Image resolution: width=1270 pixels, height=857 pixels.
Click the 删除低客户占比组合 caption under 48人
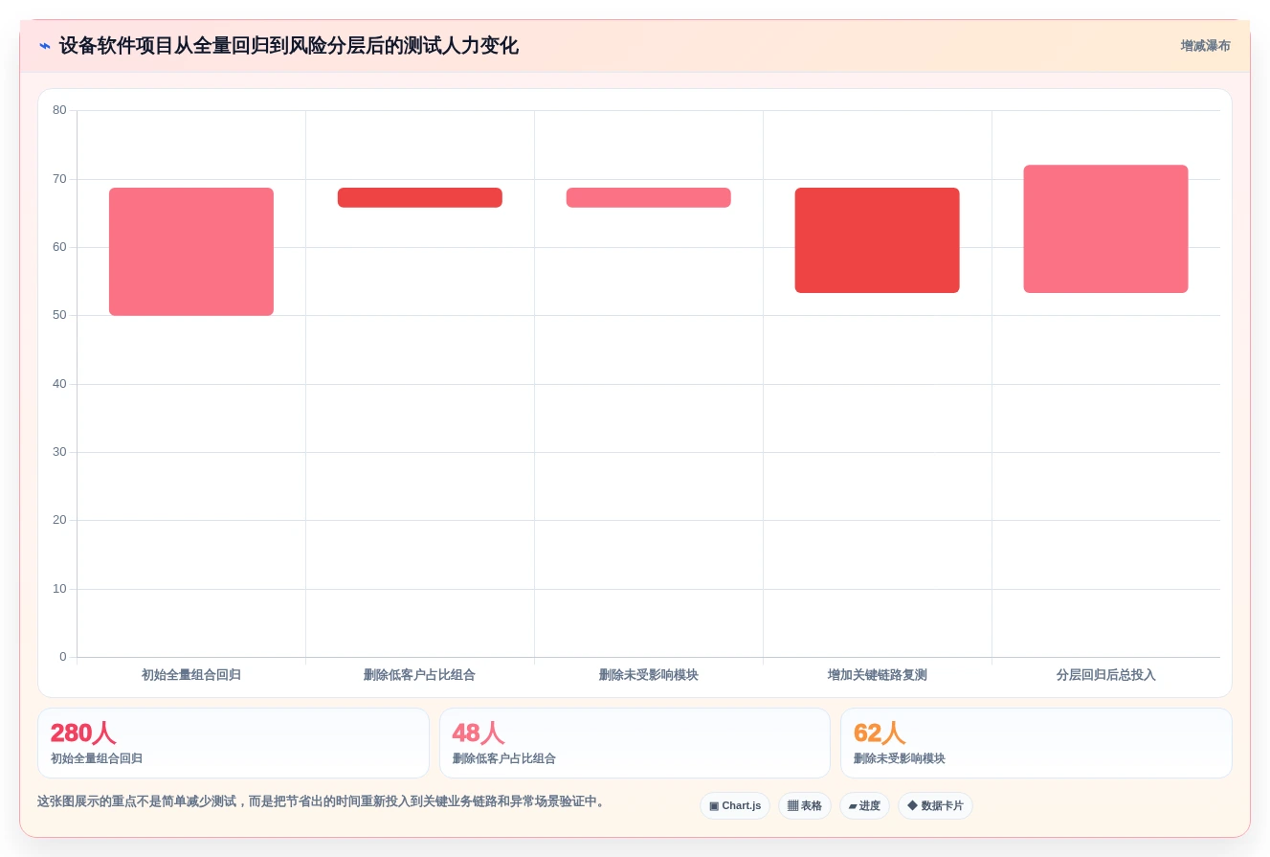coord(504,758)
